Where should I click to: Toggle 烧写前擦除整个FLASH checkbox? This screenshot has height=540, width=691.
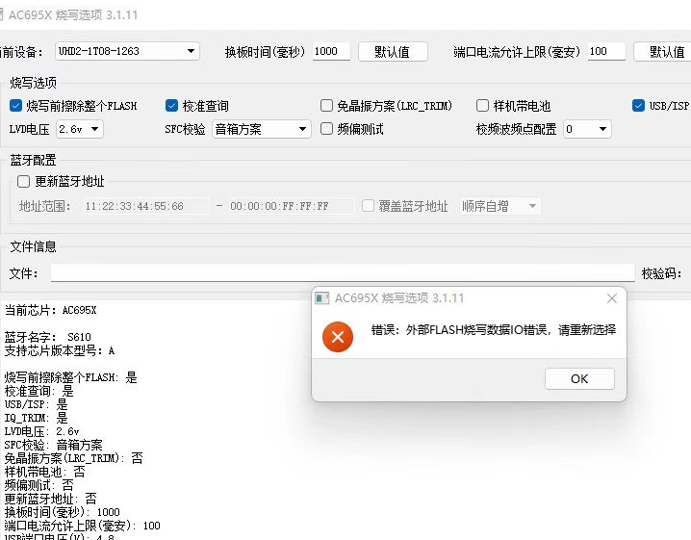pyautogui.click(x=15, y=106)
